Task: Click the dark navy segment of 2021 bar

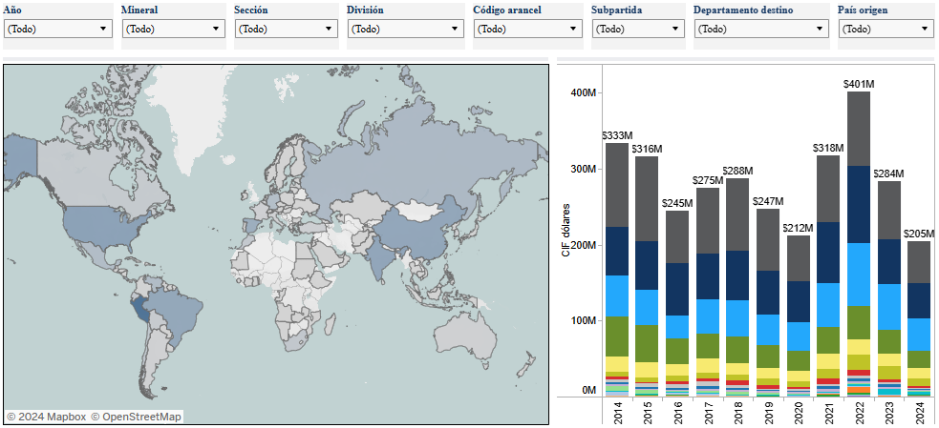Action: coord(827,253)
